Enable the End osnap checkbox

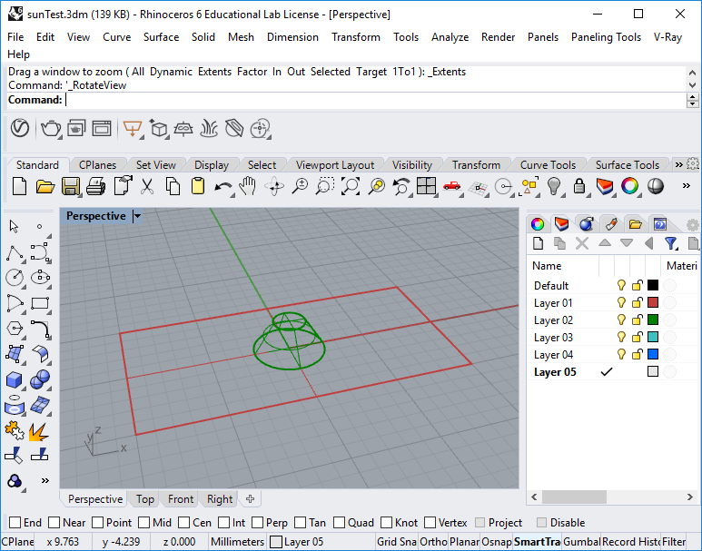click(15, 523)
